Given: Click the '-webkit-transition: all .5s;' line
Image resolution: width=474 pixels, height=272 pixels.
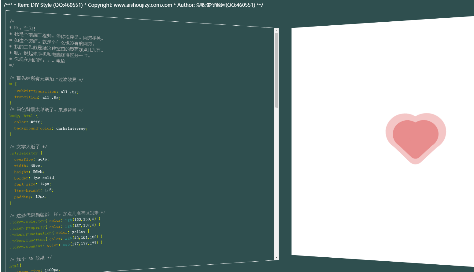Looking at the screenshot, I should point(46,91).
